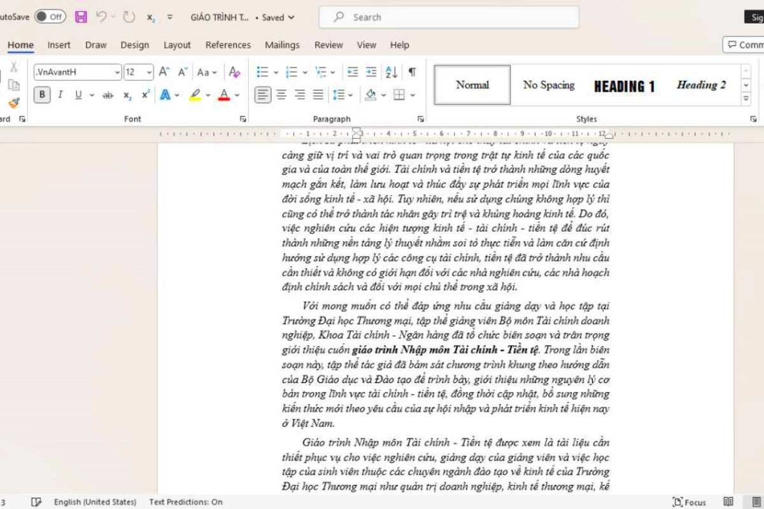Increase the font size
Screen dimensions: 764x509
pyautogui.click(x=164, y=72)
